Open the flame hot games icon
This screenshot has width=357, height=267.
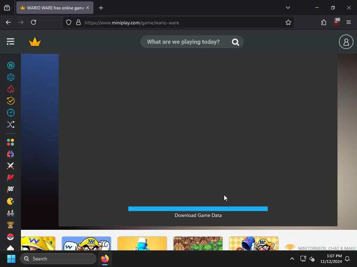click(x=10, y=89)
